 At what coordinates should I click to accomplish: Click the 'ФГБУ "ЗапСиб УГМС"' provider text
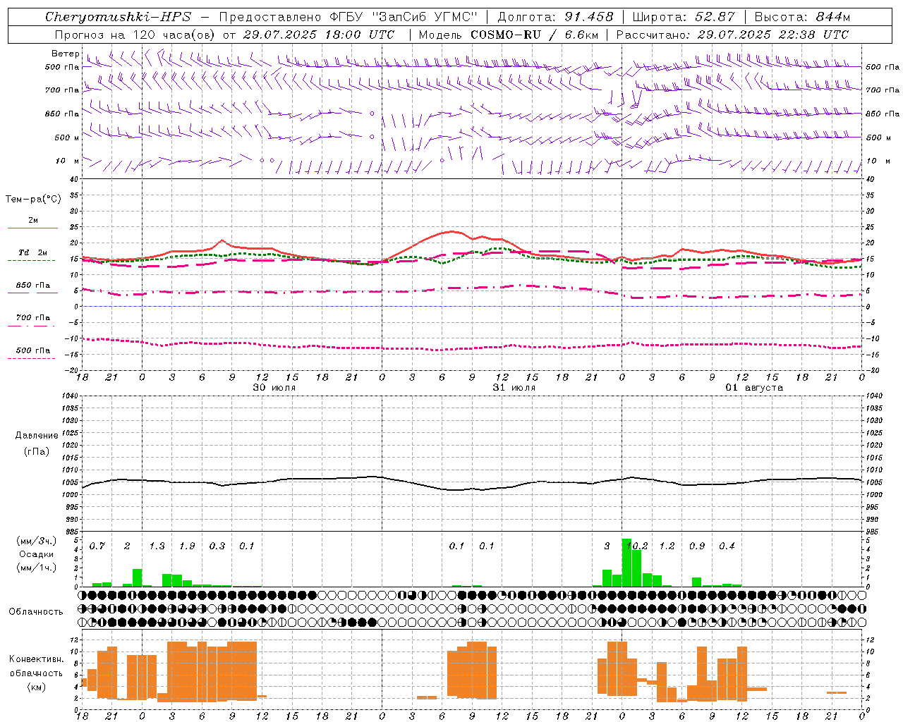tap(404, 17)
